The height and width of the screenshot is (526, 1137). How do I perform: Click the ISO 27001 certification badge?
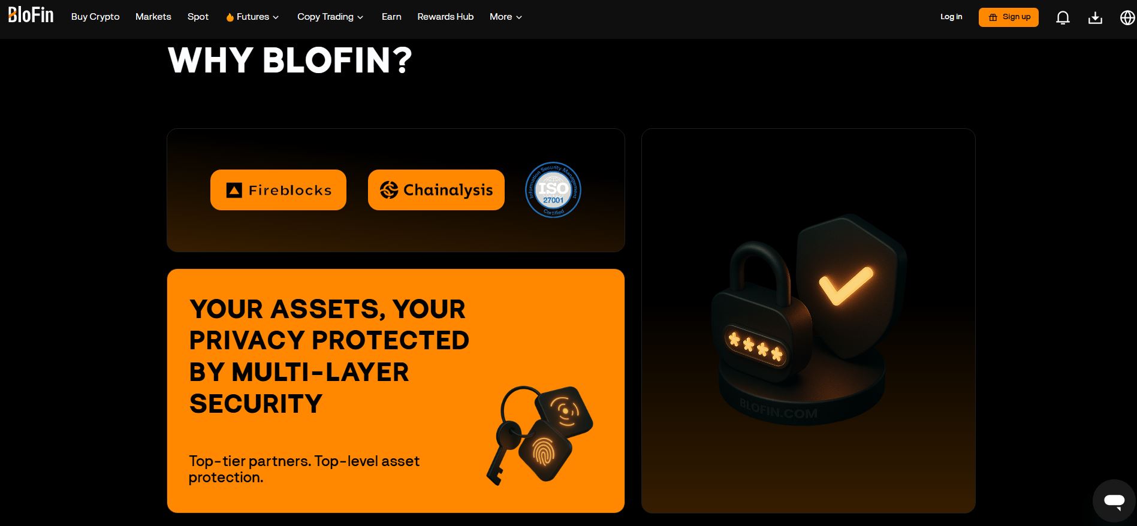pos(553,190)
